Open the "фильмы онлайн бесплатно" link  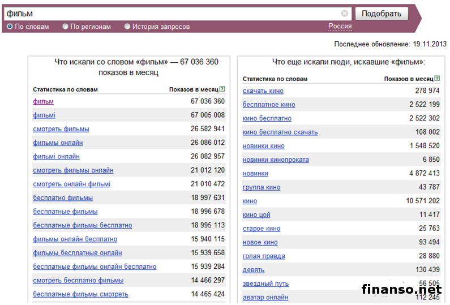(x=75, y=239)
